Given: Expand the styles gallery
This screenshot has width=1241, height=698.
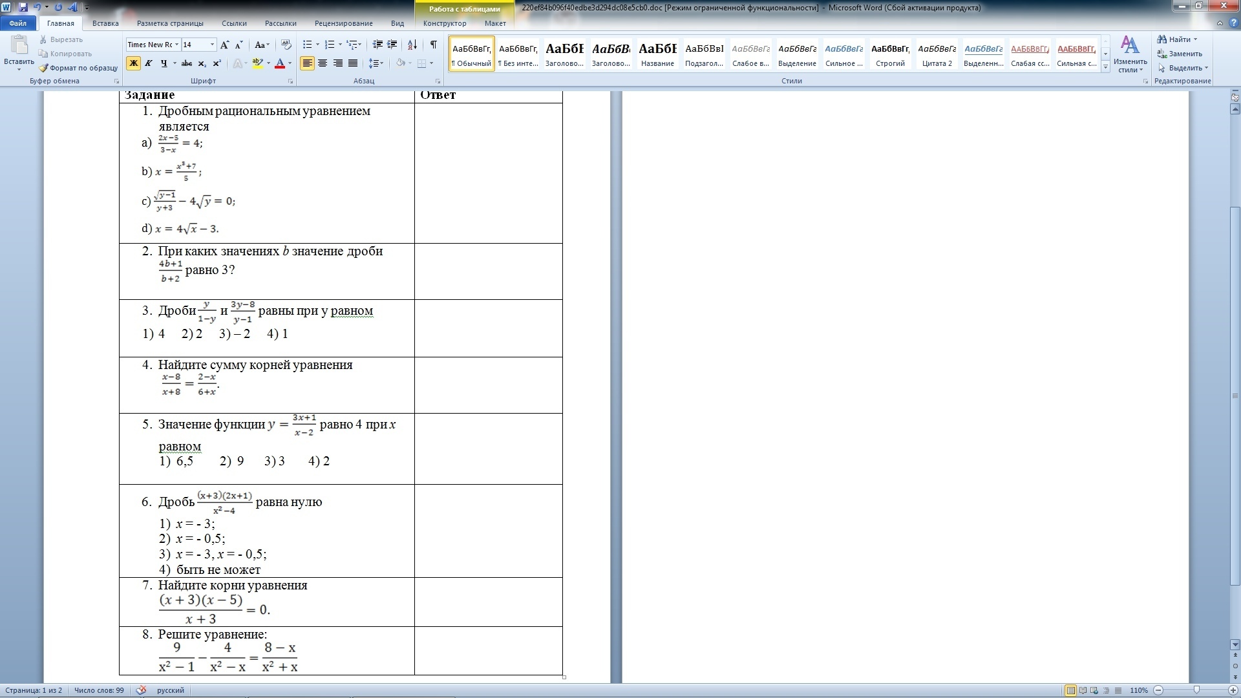Looking at the screenshot, I should (x=1105, y=67).
